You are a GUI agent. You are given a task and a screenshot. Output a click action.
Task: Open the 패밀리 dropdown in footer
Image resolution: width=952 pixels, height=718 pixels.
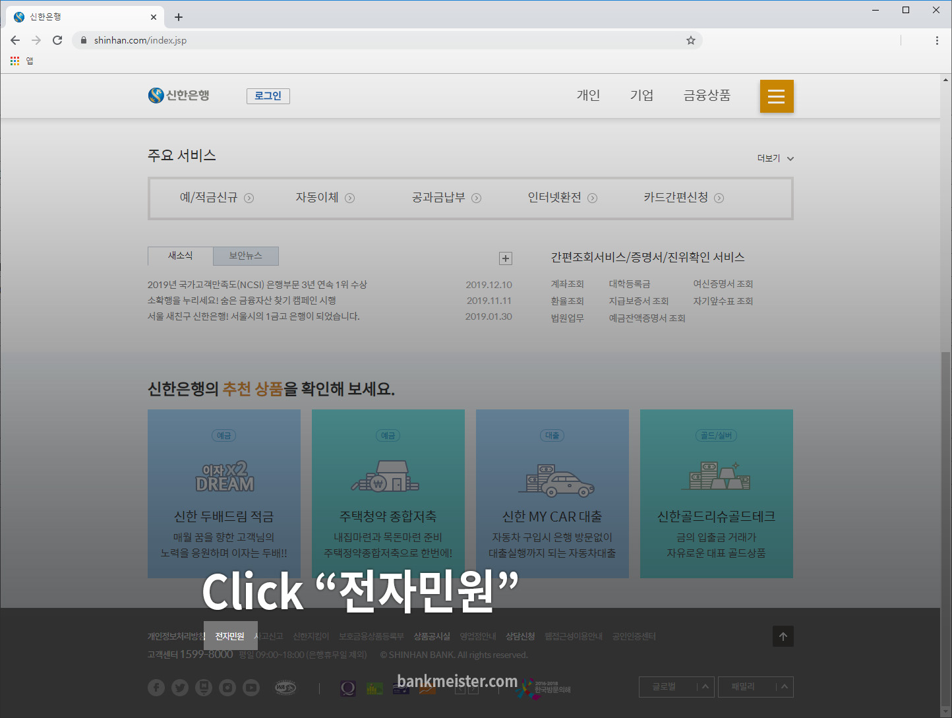[756, 687]
